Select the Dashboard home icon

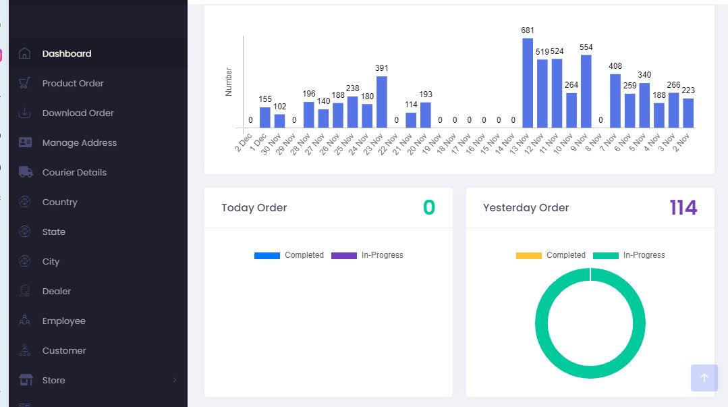pos(25,53)
